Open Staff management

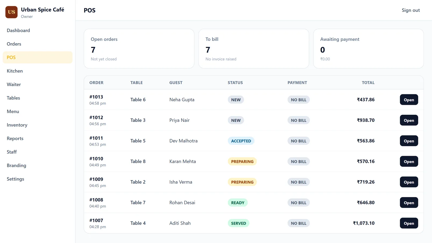(x=38, y=152)
